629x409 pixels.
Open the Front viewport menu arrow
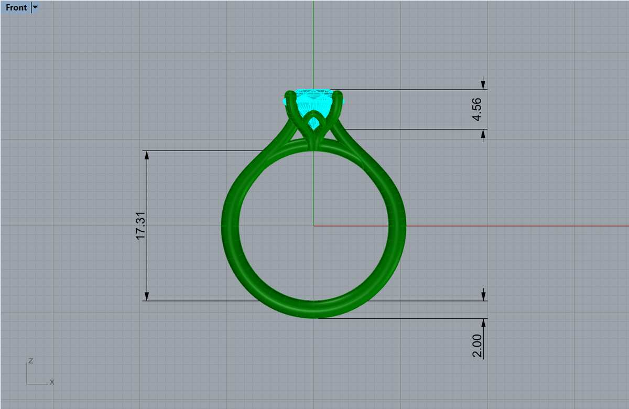[x=35, y=7]
